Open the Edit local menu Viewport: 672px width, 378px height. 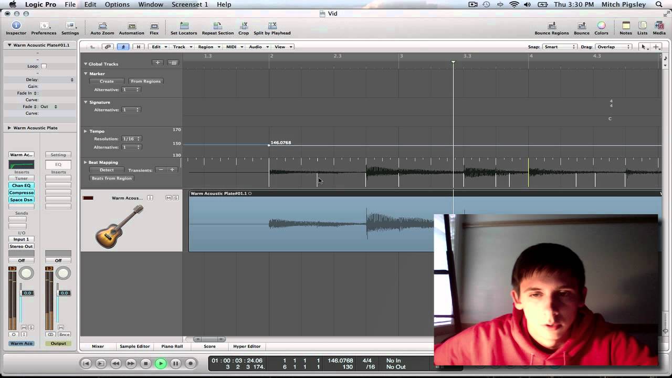[x=159, y=47]
